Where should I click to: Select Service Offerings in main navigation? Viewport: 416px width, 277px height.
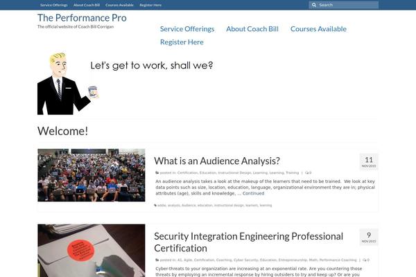(x=187, y=29)
